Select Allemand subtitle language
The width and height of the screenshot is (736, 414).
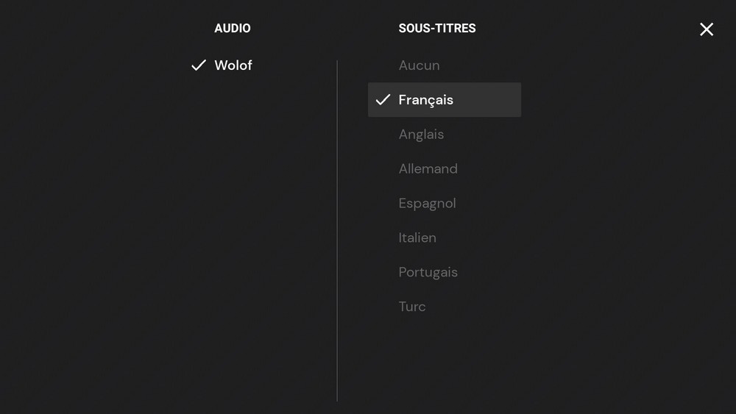tap(428, 169)
